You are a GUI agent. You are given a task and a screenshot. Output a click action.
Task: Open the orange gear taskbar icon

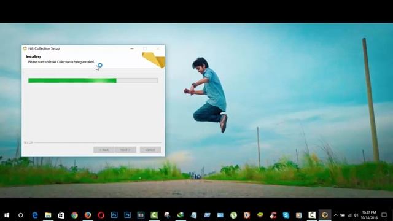(247, 215)
